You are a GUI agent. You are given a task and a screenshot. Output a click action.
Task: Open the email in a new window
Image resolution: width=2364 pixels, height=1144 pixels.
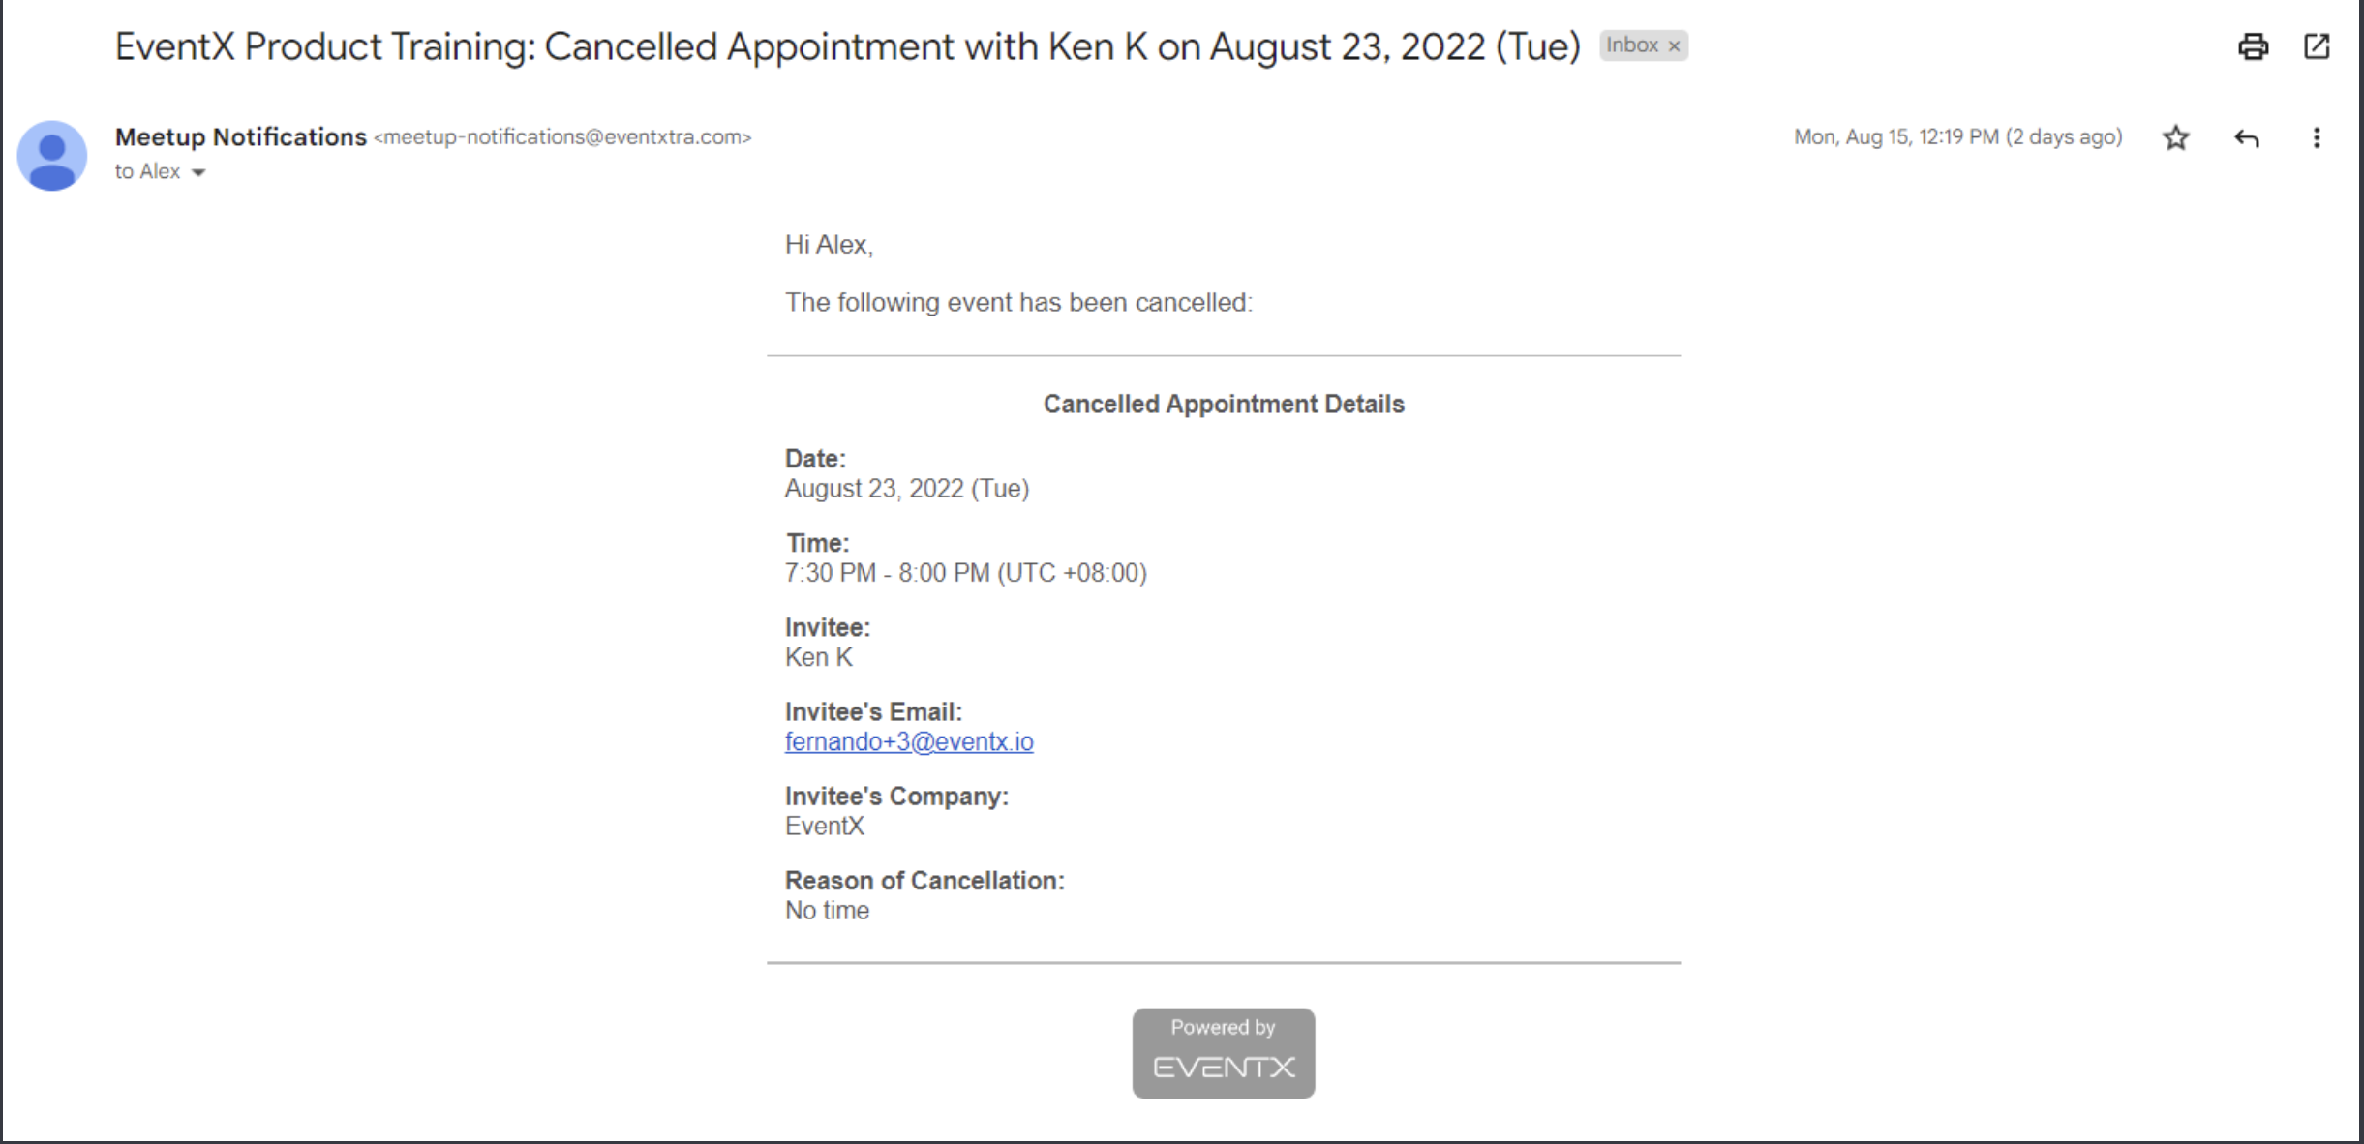(x=2317, y=45)
